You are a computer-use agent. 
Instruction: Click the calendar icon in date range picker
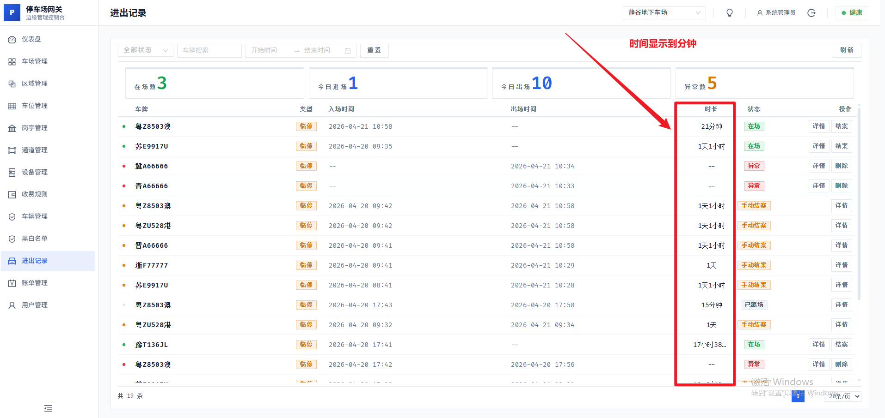pyautogui.click(x=348, y=51)
